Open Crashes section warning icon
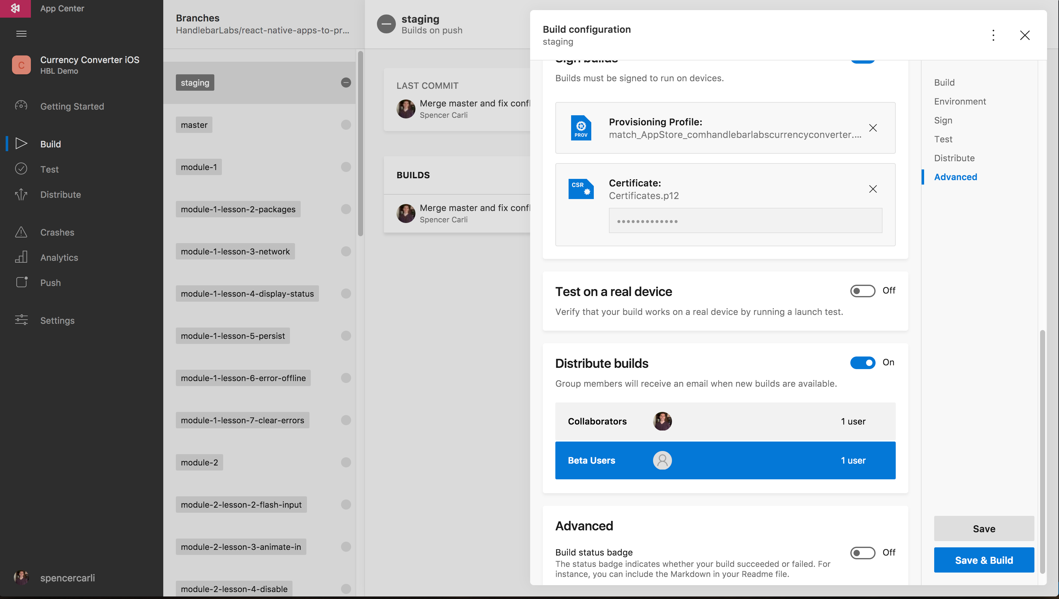1059x599 pixels. click(21, 232)
